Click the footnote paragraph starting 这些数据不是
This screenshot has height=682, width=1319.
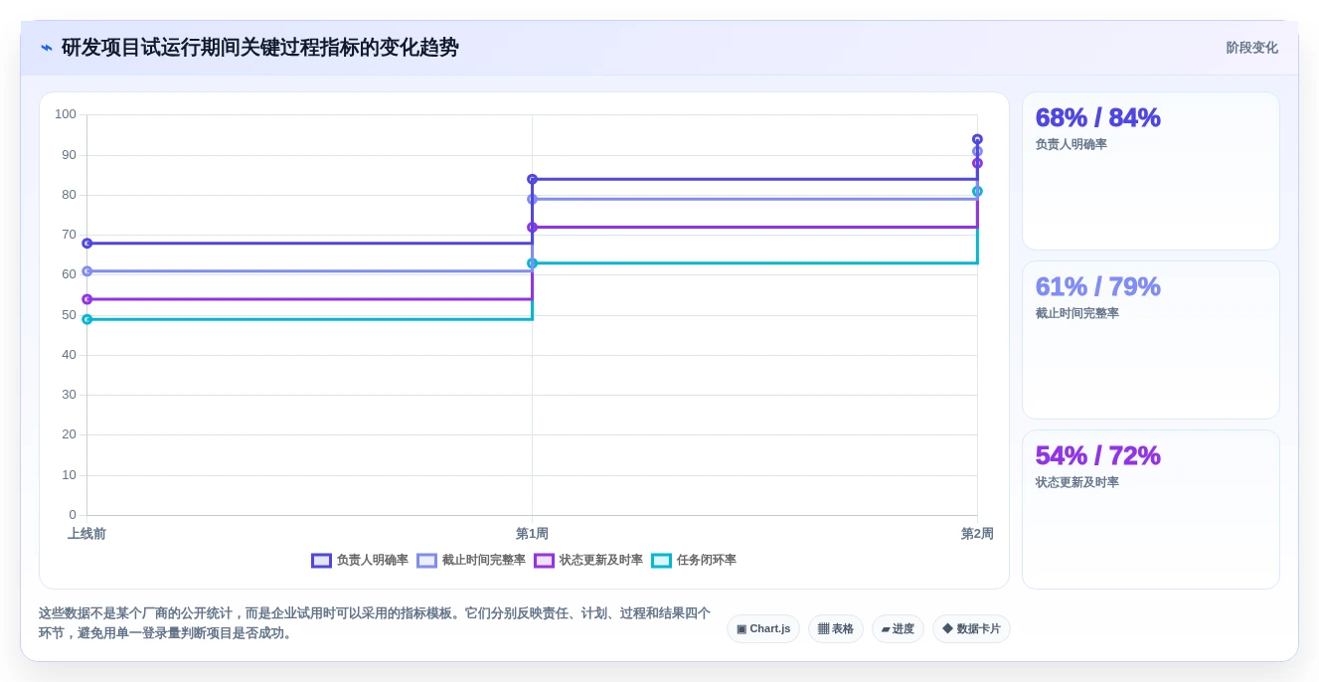375,623
